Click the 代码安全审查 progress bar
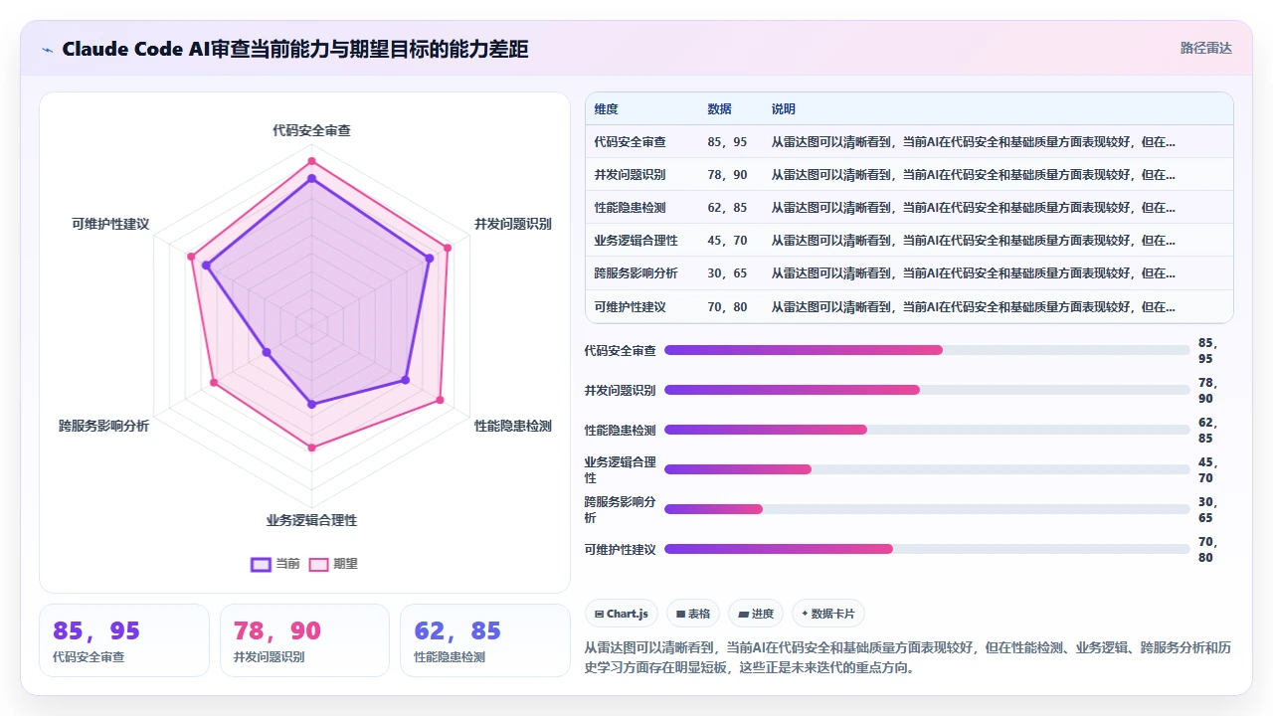1273x716 pixels. [927, 350]
